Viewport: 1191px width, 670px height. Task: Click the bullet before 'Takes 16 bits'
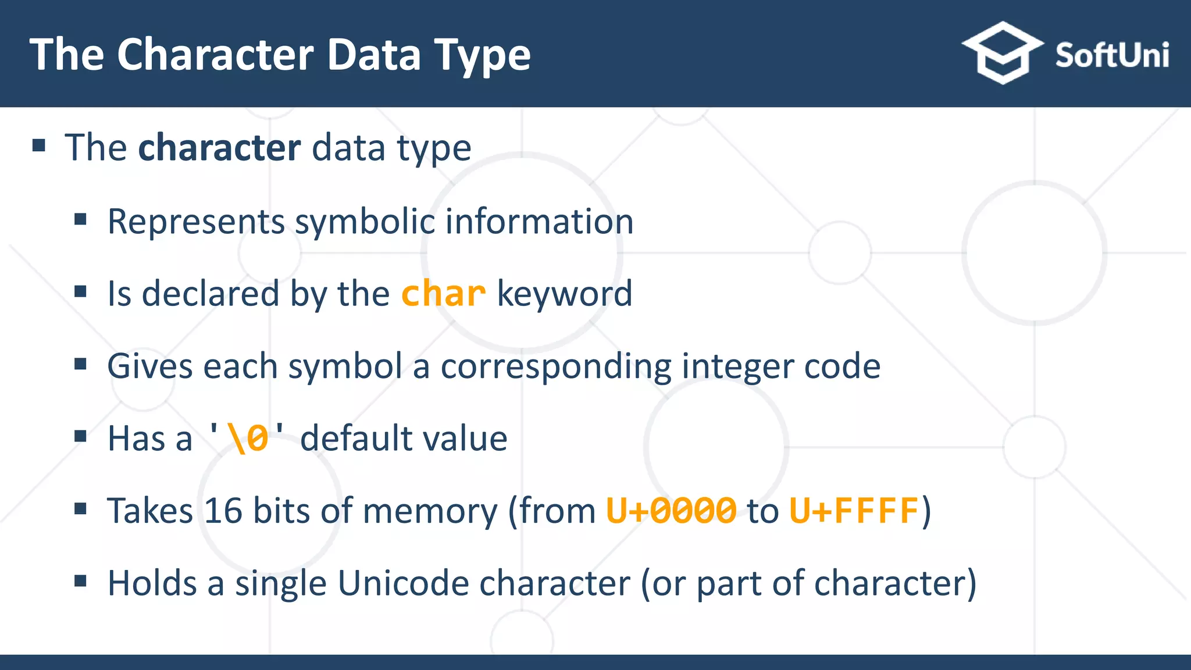[81, 509]
